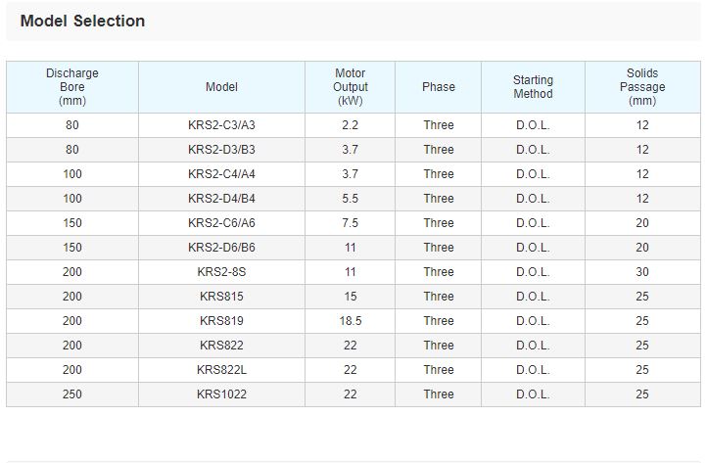The width and height of the screenshot is (707, 463).
Task: Click the KRS2-D4/B4 model entry
Action: 221,199
